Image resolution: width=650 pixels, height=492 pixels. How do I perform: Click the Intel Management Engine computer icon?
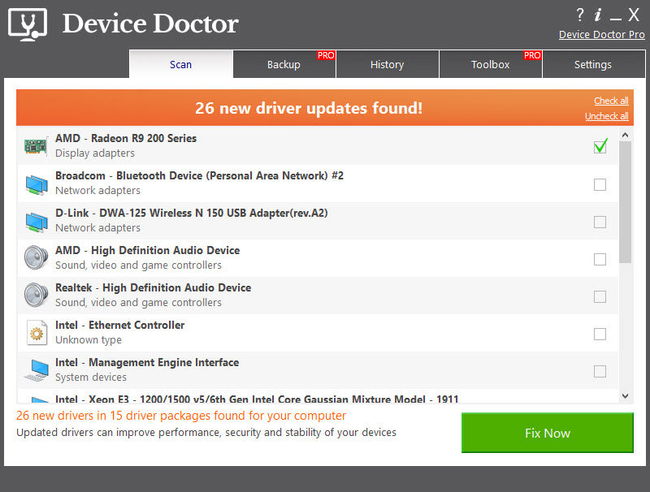pos(37,370)
